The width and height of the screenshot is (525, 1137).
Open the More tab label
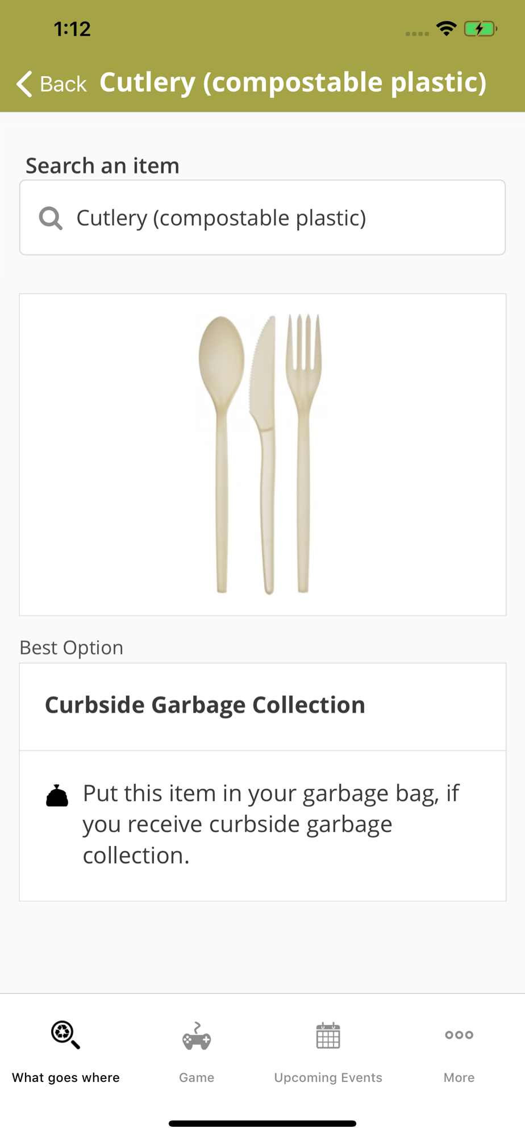[x=459, y=1078]
